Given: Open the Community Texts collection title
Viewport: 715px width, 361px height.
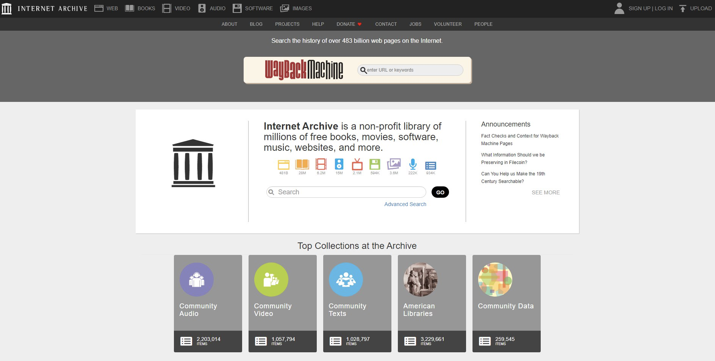Looking at the screenshot, I should tap(347, 309).
